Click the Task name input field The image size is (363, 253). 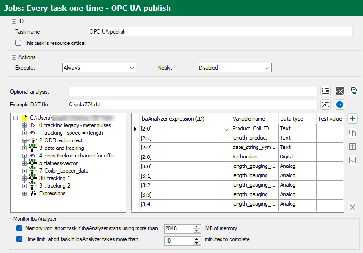coord(221,32)
